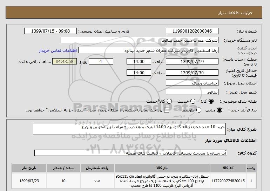Click the buyer organization name field
Screen dimensions: 270x191
pyautogui.click(x=140, y=40)
